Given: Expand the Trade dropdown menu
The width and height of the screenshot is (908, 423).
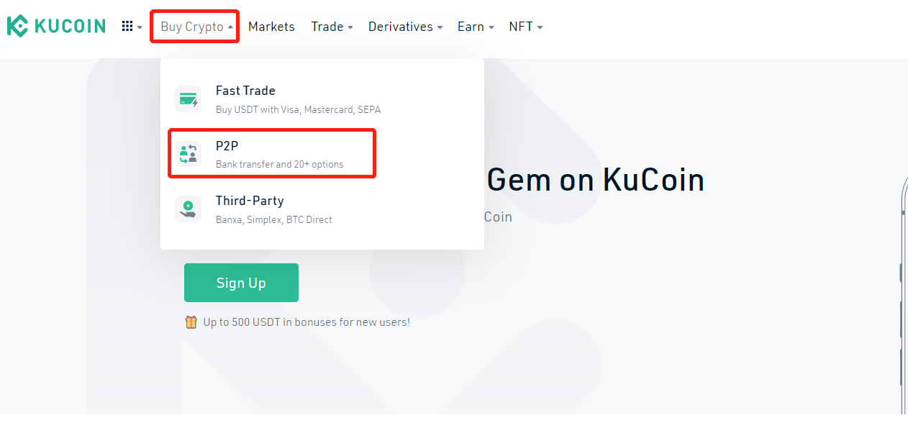Looking at the screenshot, I should tap(332, 27).
